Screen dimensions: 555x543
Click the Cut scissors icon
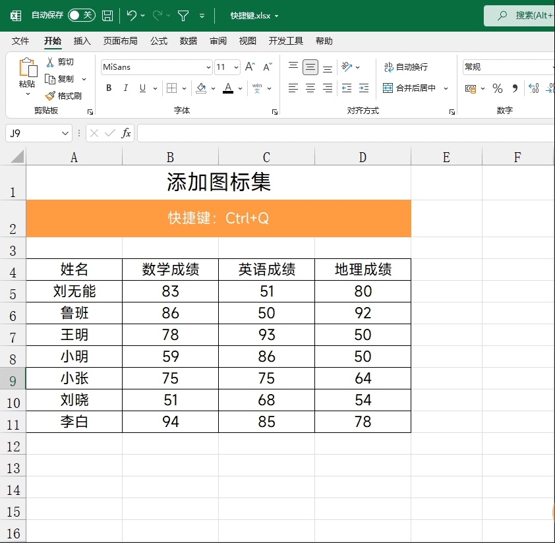(x=50, y=62)
